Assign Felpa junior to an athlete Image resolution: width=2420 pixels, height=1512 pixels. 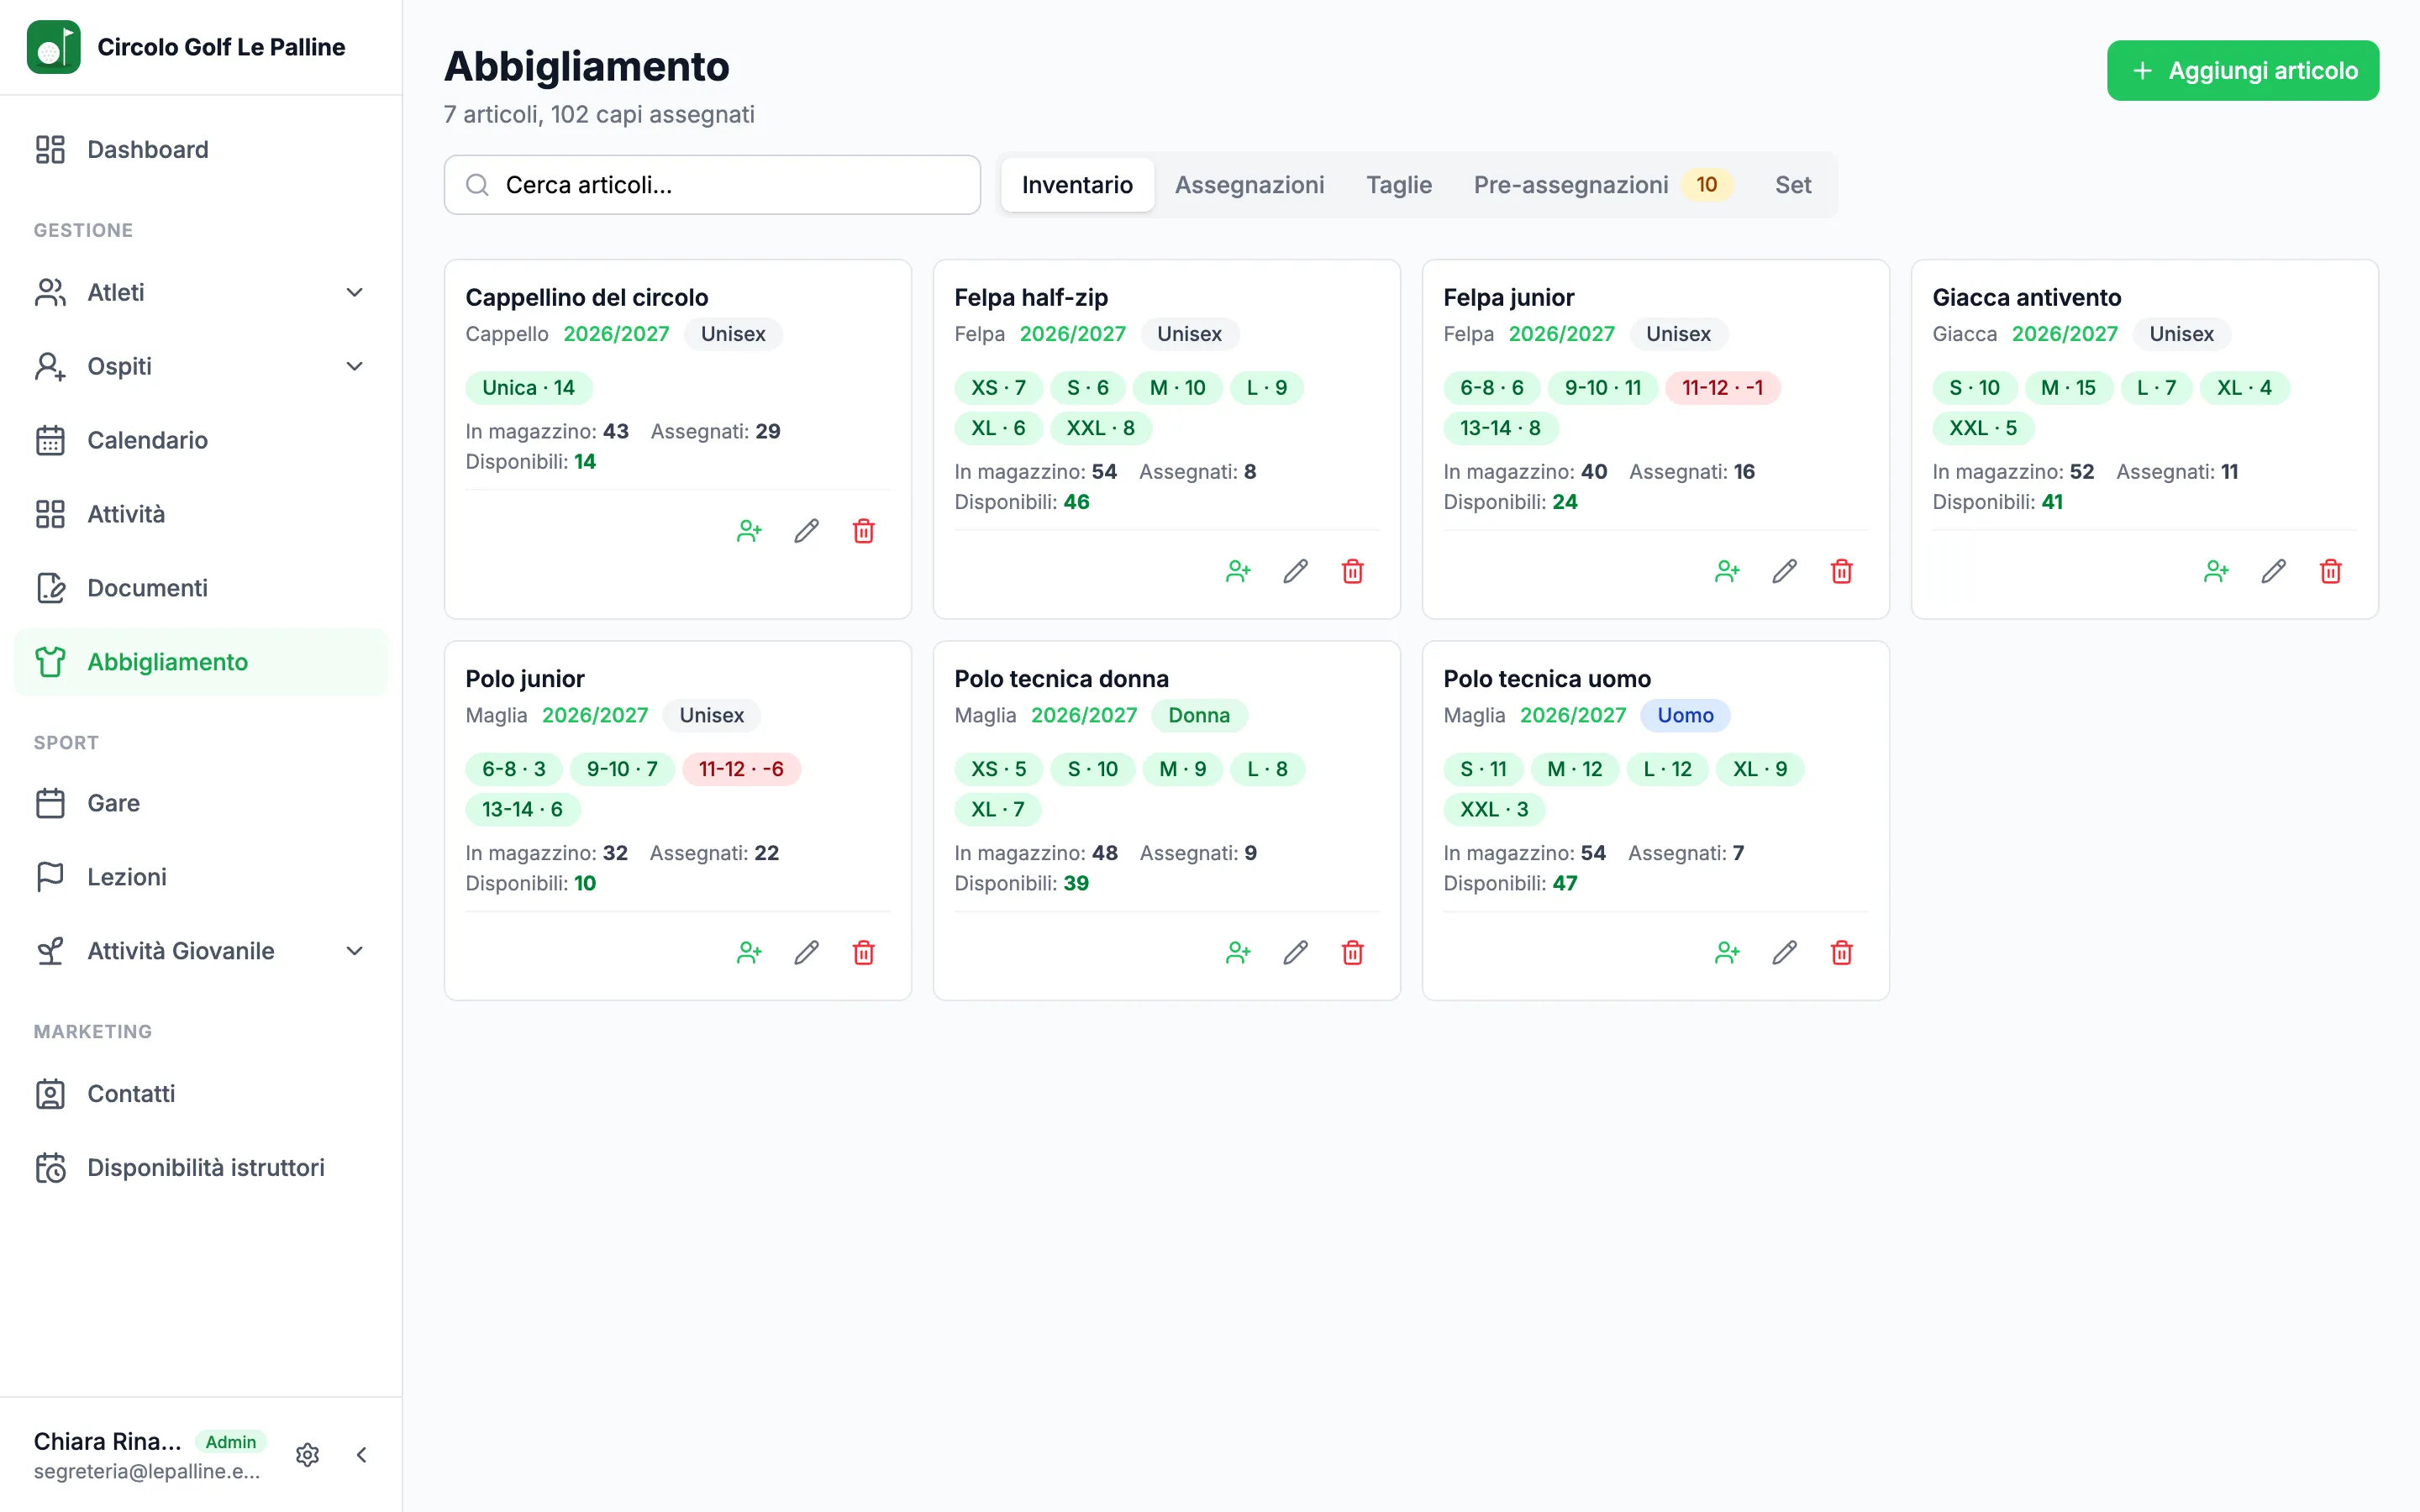[x=1727, y=571]
